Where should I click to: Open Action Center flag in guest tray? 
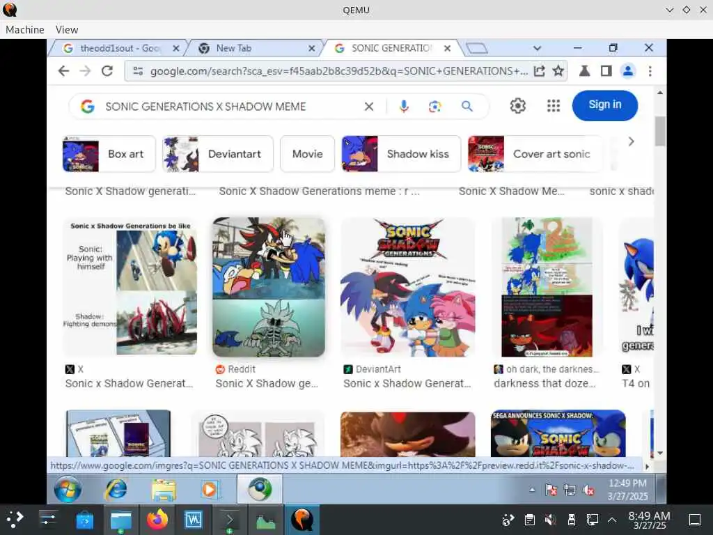point(551,490)
